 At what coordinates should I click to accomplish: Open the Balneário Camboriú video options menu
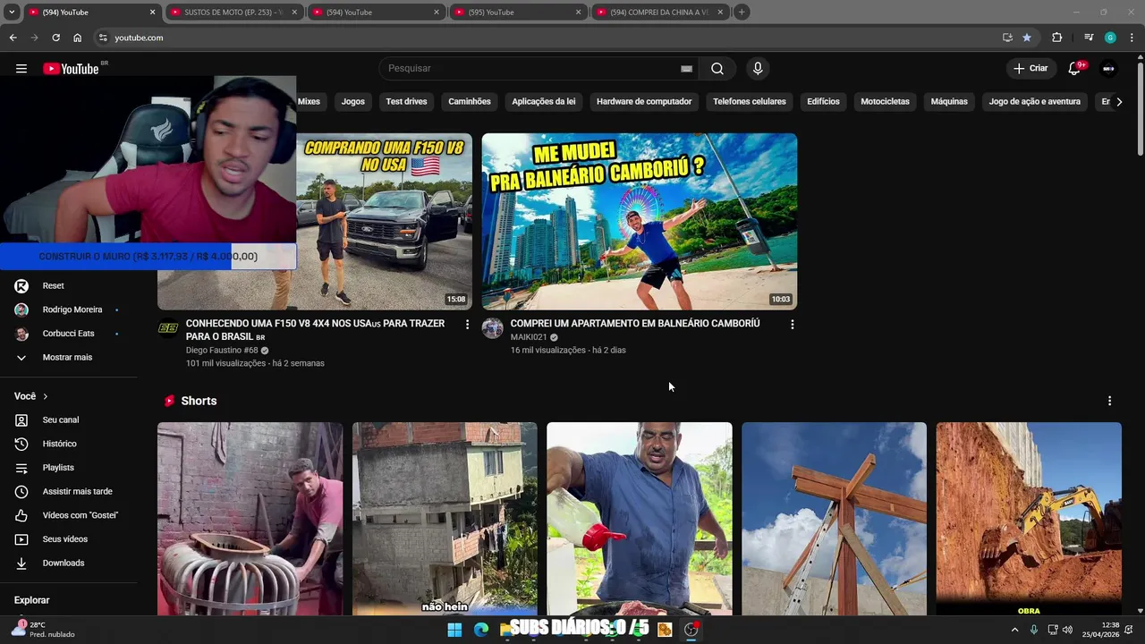click(792, 325)
